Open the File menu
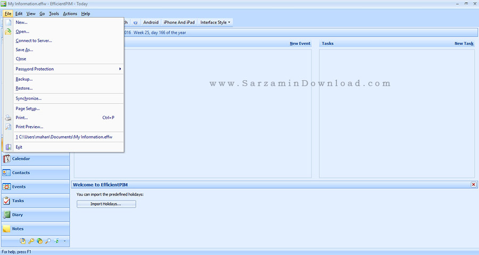 click(x=8, y=13)
